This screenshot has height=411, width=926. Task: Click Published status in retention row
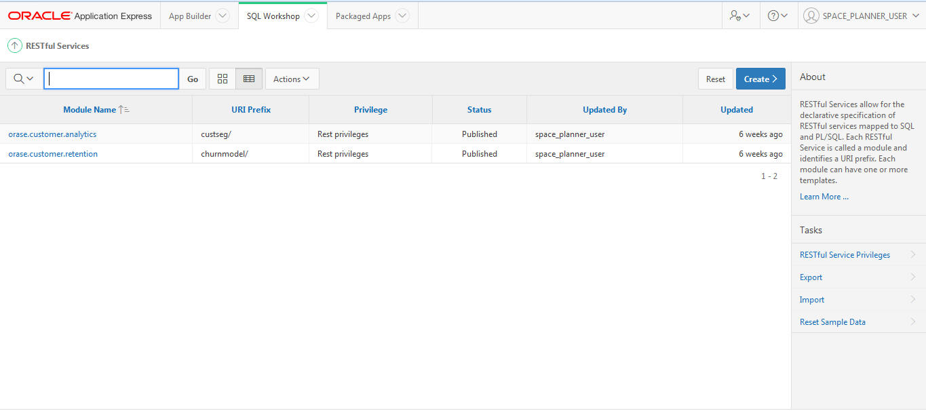[479, 154]
